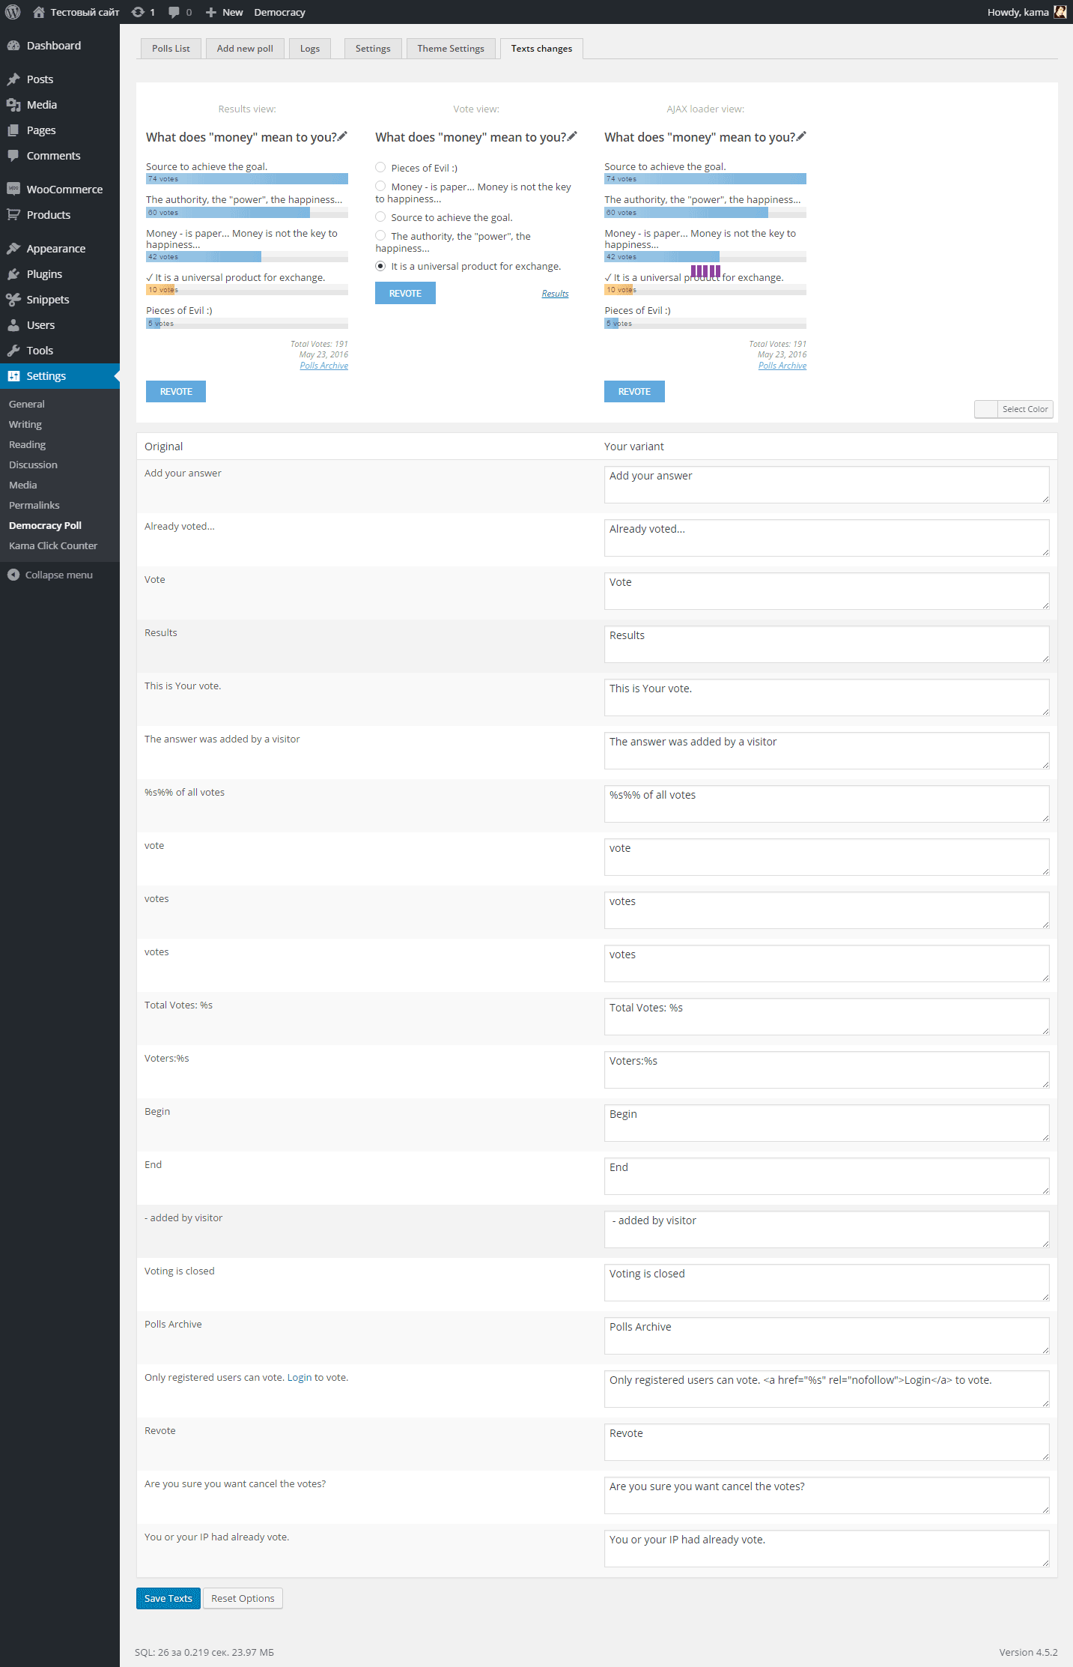Viewport: 1073px width, 1667px height.
Task: Switch to the Logs tab
Action: [310, 48]
